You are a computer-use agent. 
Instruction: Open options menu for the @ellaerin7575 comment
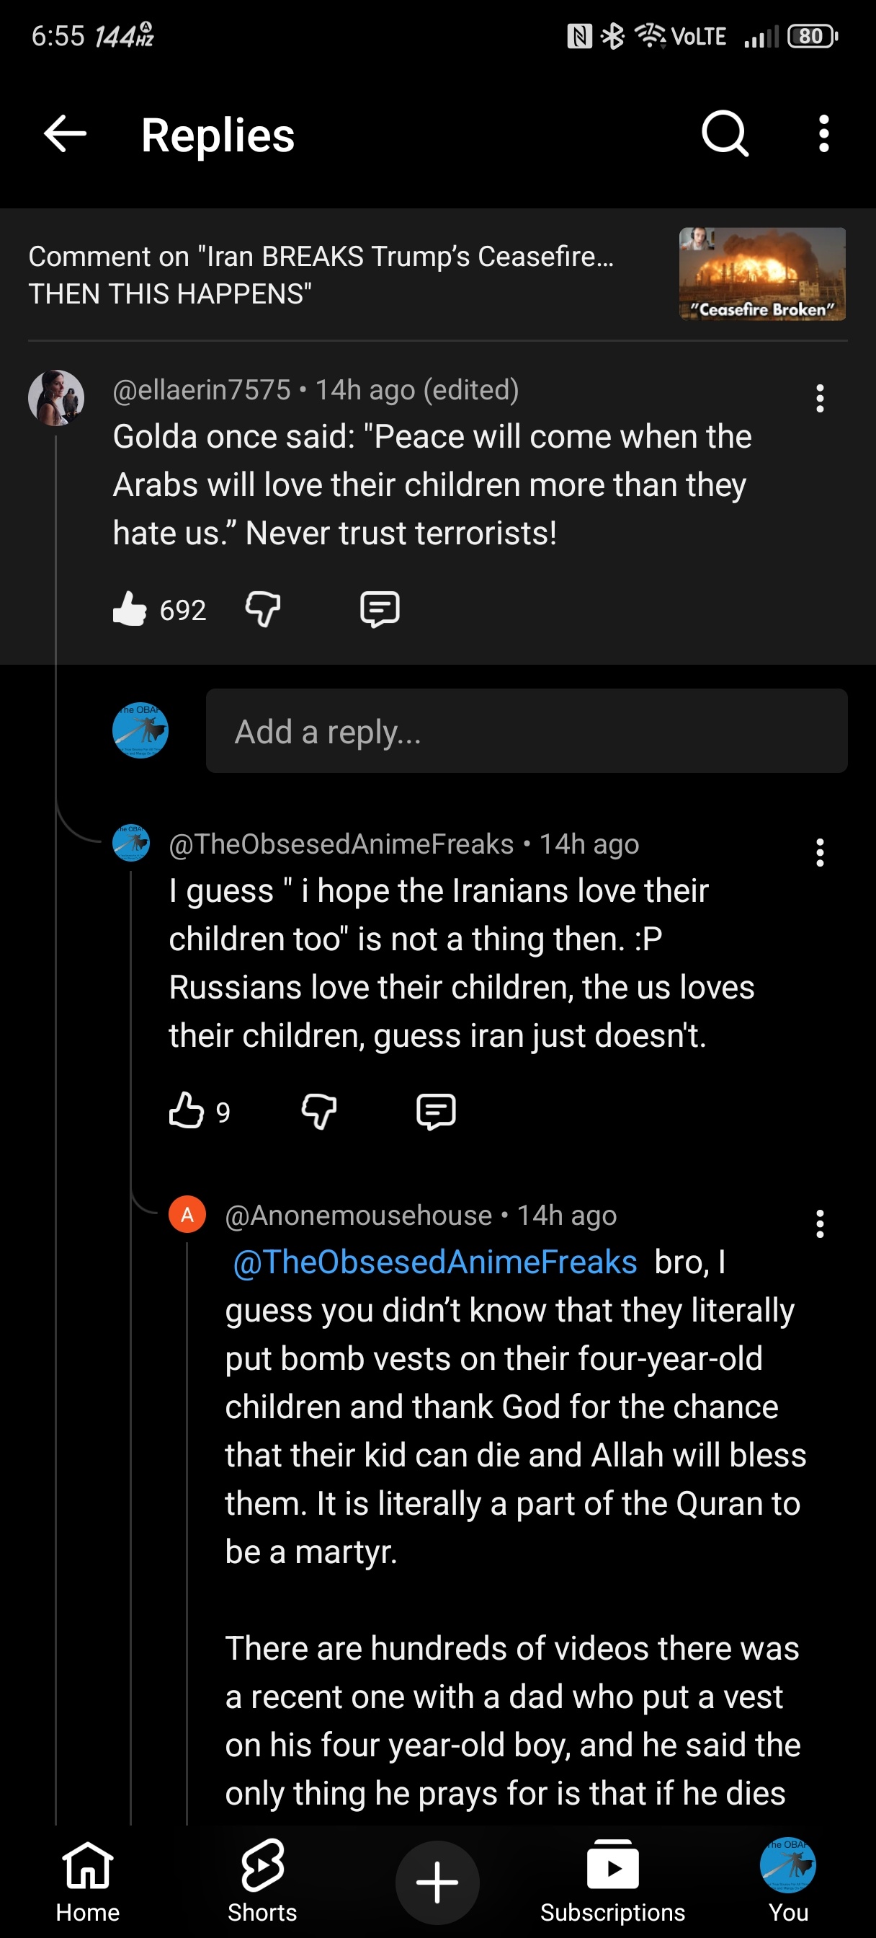coord(820,398)
